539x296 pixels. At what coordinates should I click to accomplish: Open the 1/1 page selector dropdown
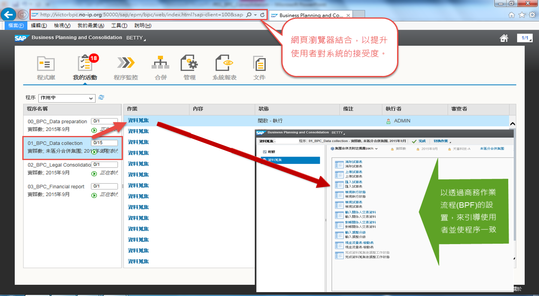tap(525, 38)
